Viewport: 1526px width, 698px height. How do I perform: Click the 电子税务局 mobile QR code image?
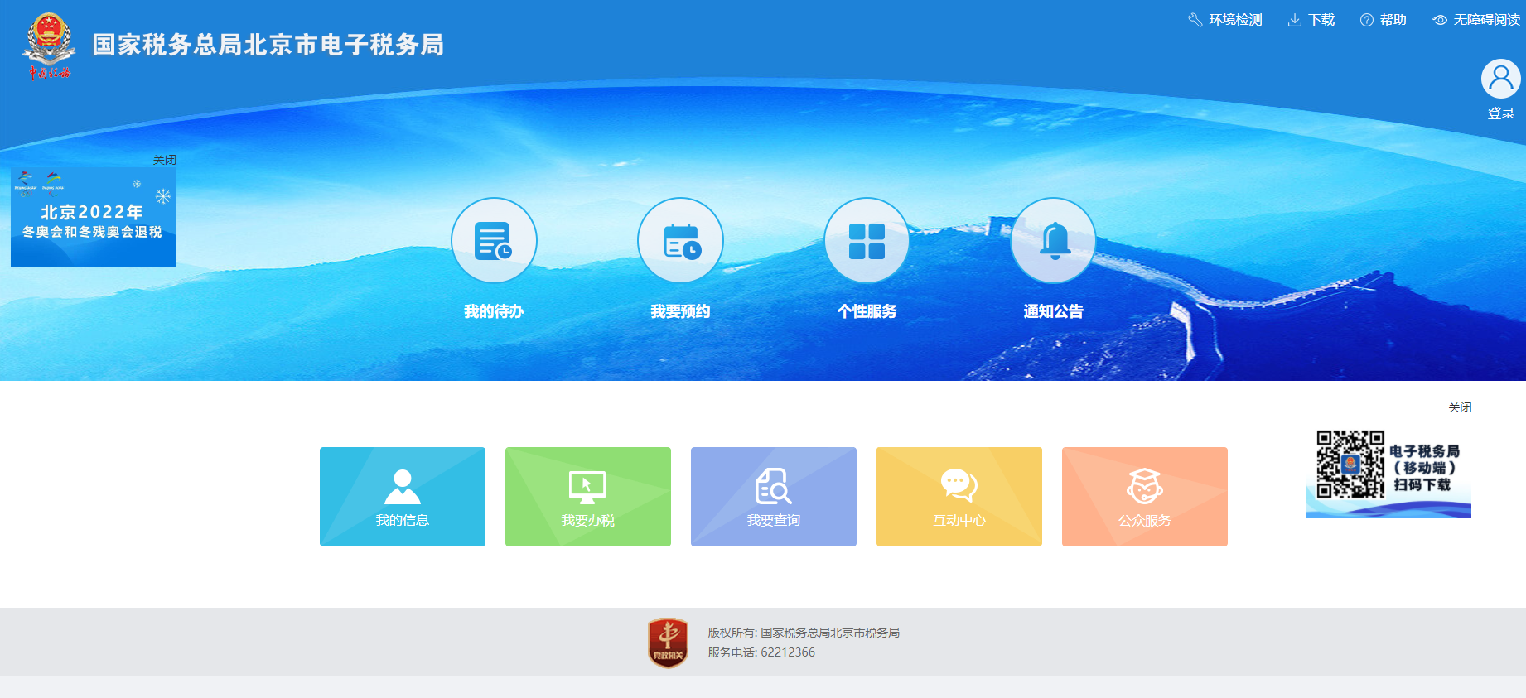tap(1350, 465)
